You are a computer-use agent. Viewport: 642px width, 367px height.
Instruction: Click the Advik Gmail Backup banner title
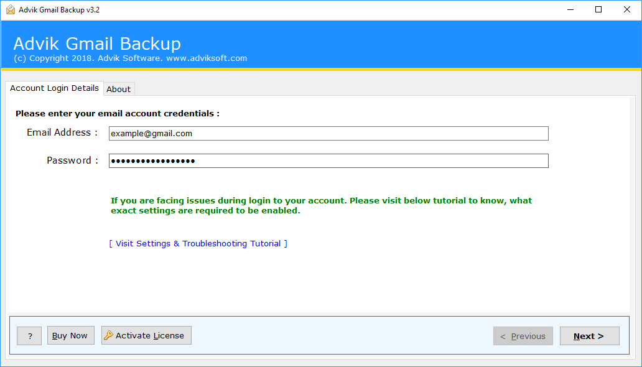click(97, 44)
